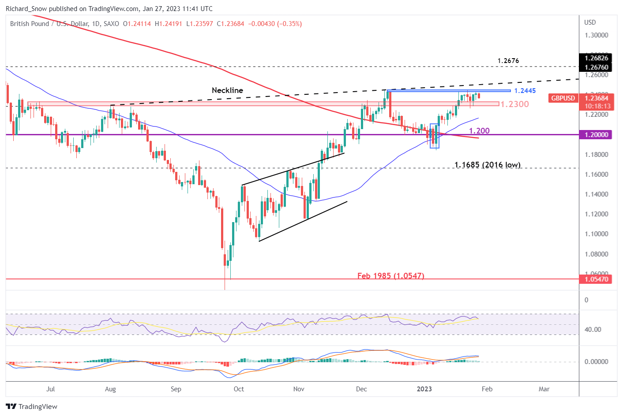Click the 'Neckline' annotation text
The image size is (623, 416).
(227, 90)
